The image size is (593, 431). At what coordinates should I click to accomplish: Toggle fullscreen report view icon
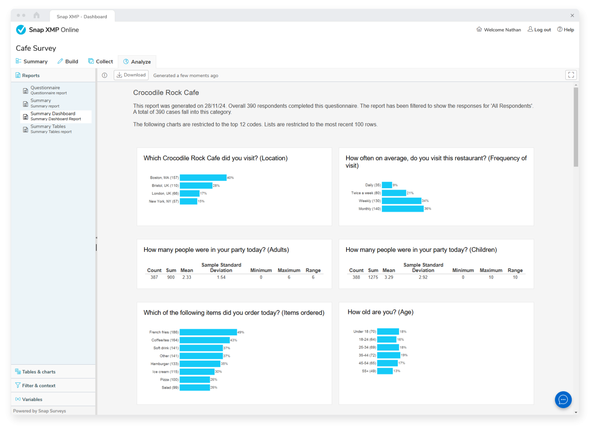pyautogui.click(x=571, y=75)
